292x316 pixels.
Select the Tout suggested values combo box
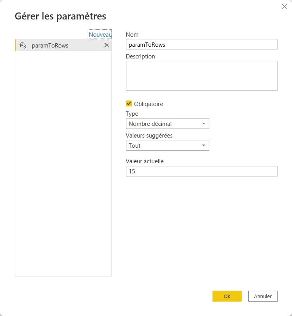[168, 145]
